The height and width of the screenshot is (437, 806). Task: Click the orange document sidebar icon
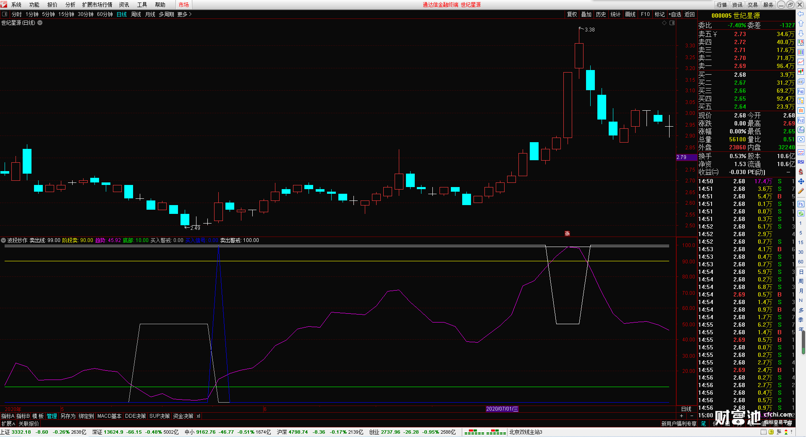[801, 111]
